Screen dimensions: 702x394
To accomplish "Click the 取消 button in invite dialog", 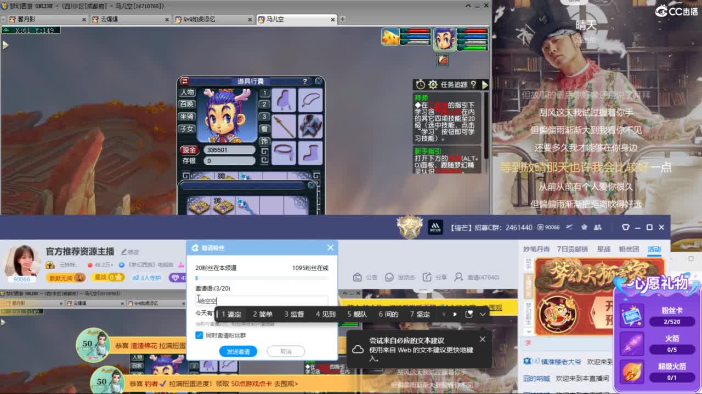I will coord(286,351).
